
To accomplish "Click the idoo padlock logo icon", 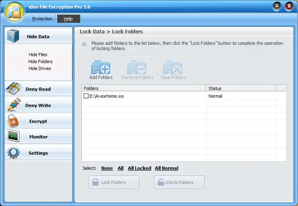I will [x=15, y=12].
